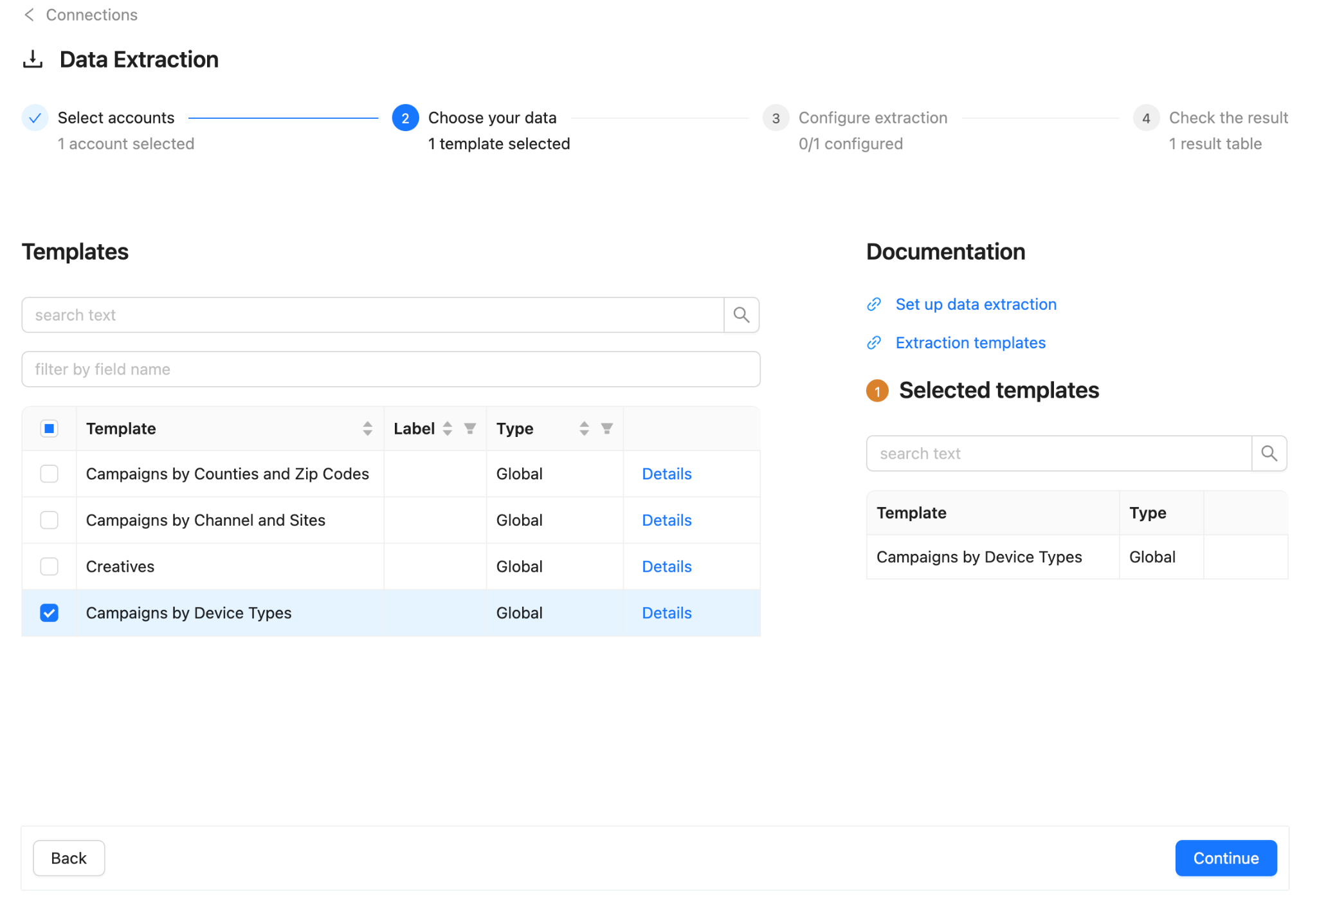
Task: Sort by Label column arrows
Action: pyautogui.click(x=448, y=429)
